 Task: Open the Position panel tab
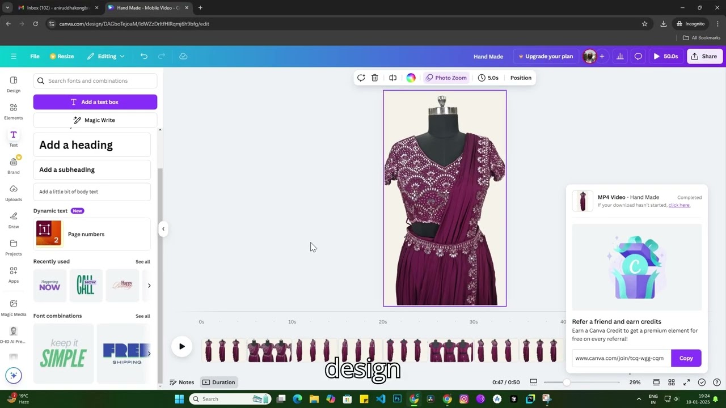coord(521,78)
